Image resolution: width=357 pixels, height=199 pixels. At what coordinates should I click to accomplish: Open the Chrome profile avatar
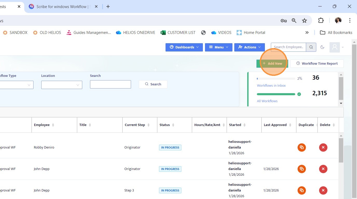(338, 20)
